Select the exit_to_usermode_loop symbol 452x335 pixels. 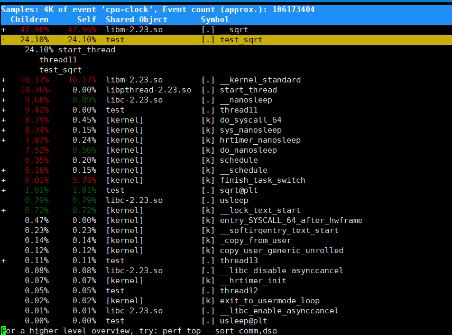(x=270, y=301)
